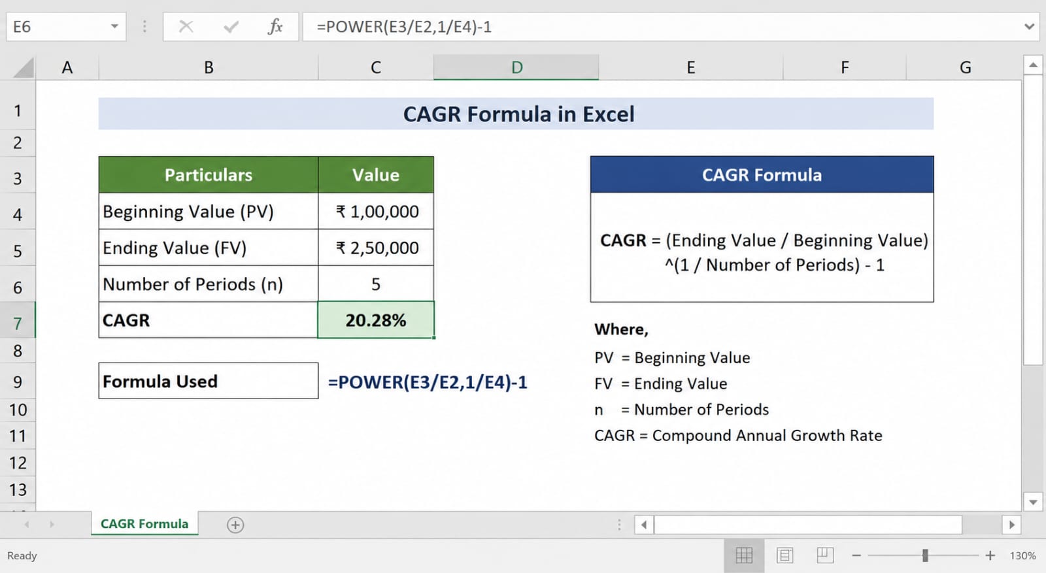
Task: Click the horizontal scrollbar left arrow
Action: (644, 525)
